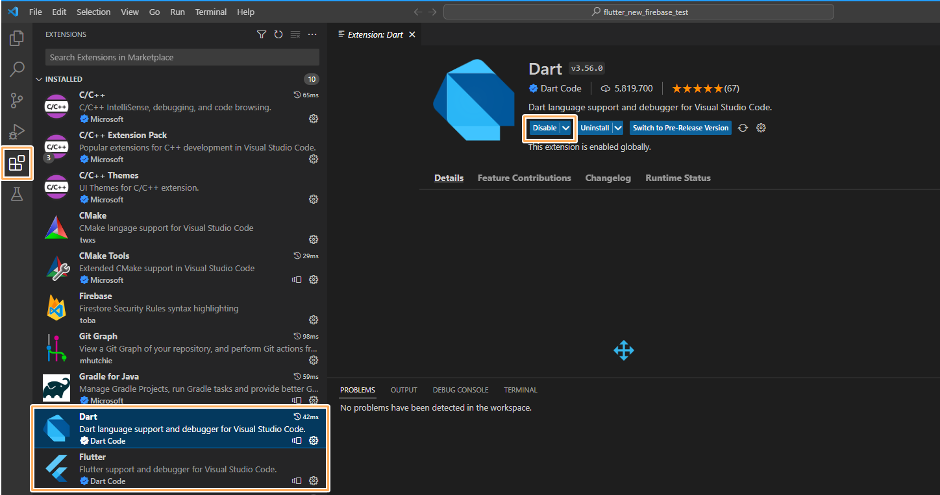The height and width of the screenshot is (495, 940).
Task: Click the flutter_new_firebase_test command center
Action: point(639,12)
